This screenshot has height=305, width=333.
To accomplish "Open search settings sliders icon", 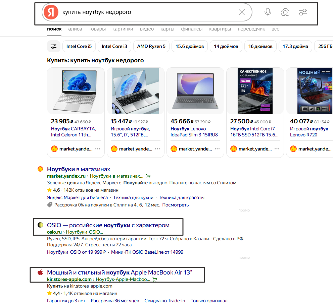I will (x=303, y=12).
